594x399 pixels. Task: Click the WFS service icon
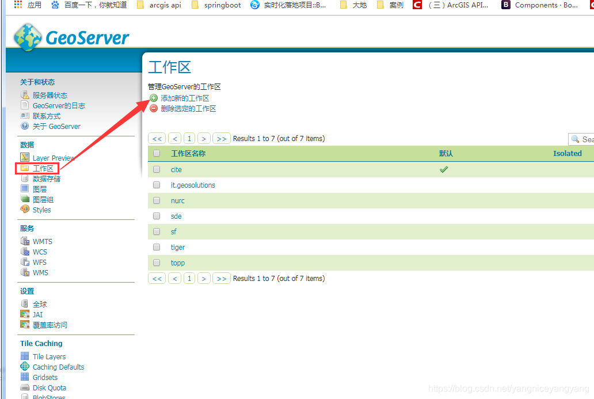point(25,261)
